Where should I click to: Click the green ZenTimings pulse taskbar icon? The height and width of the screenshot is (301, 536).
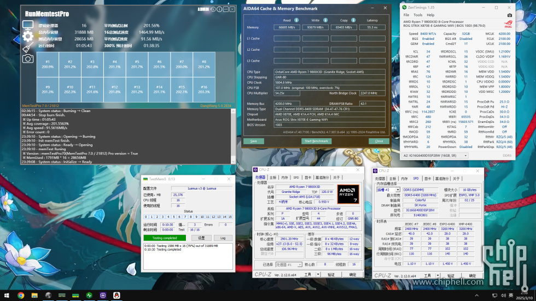89,295
